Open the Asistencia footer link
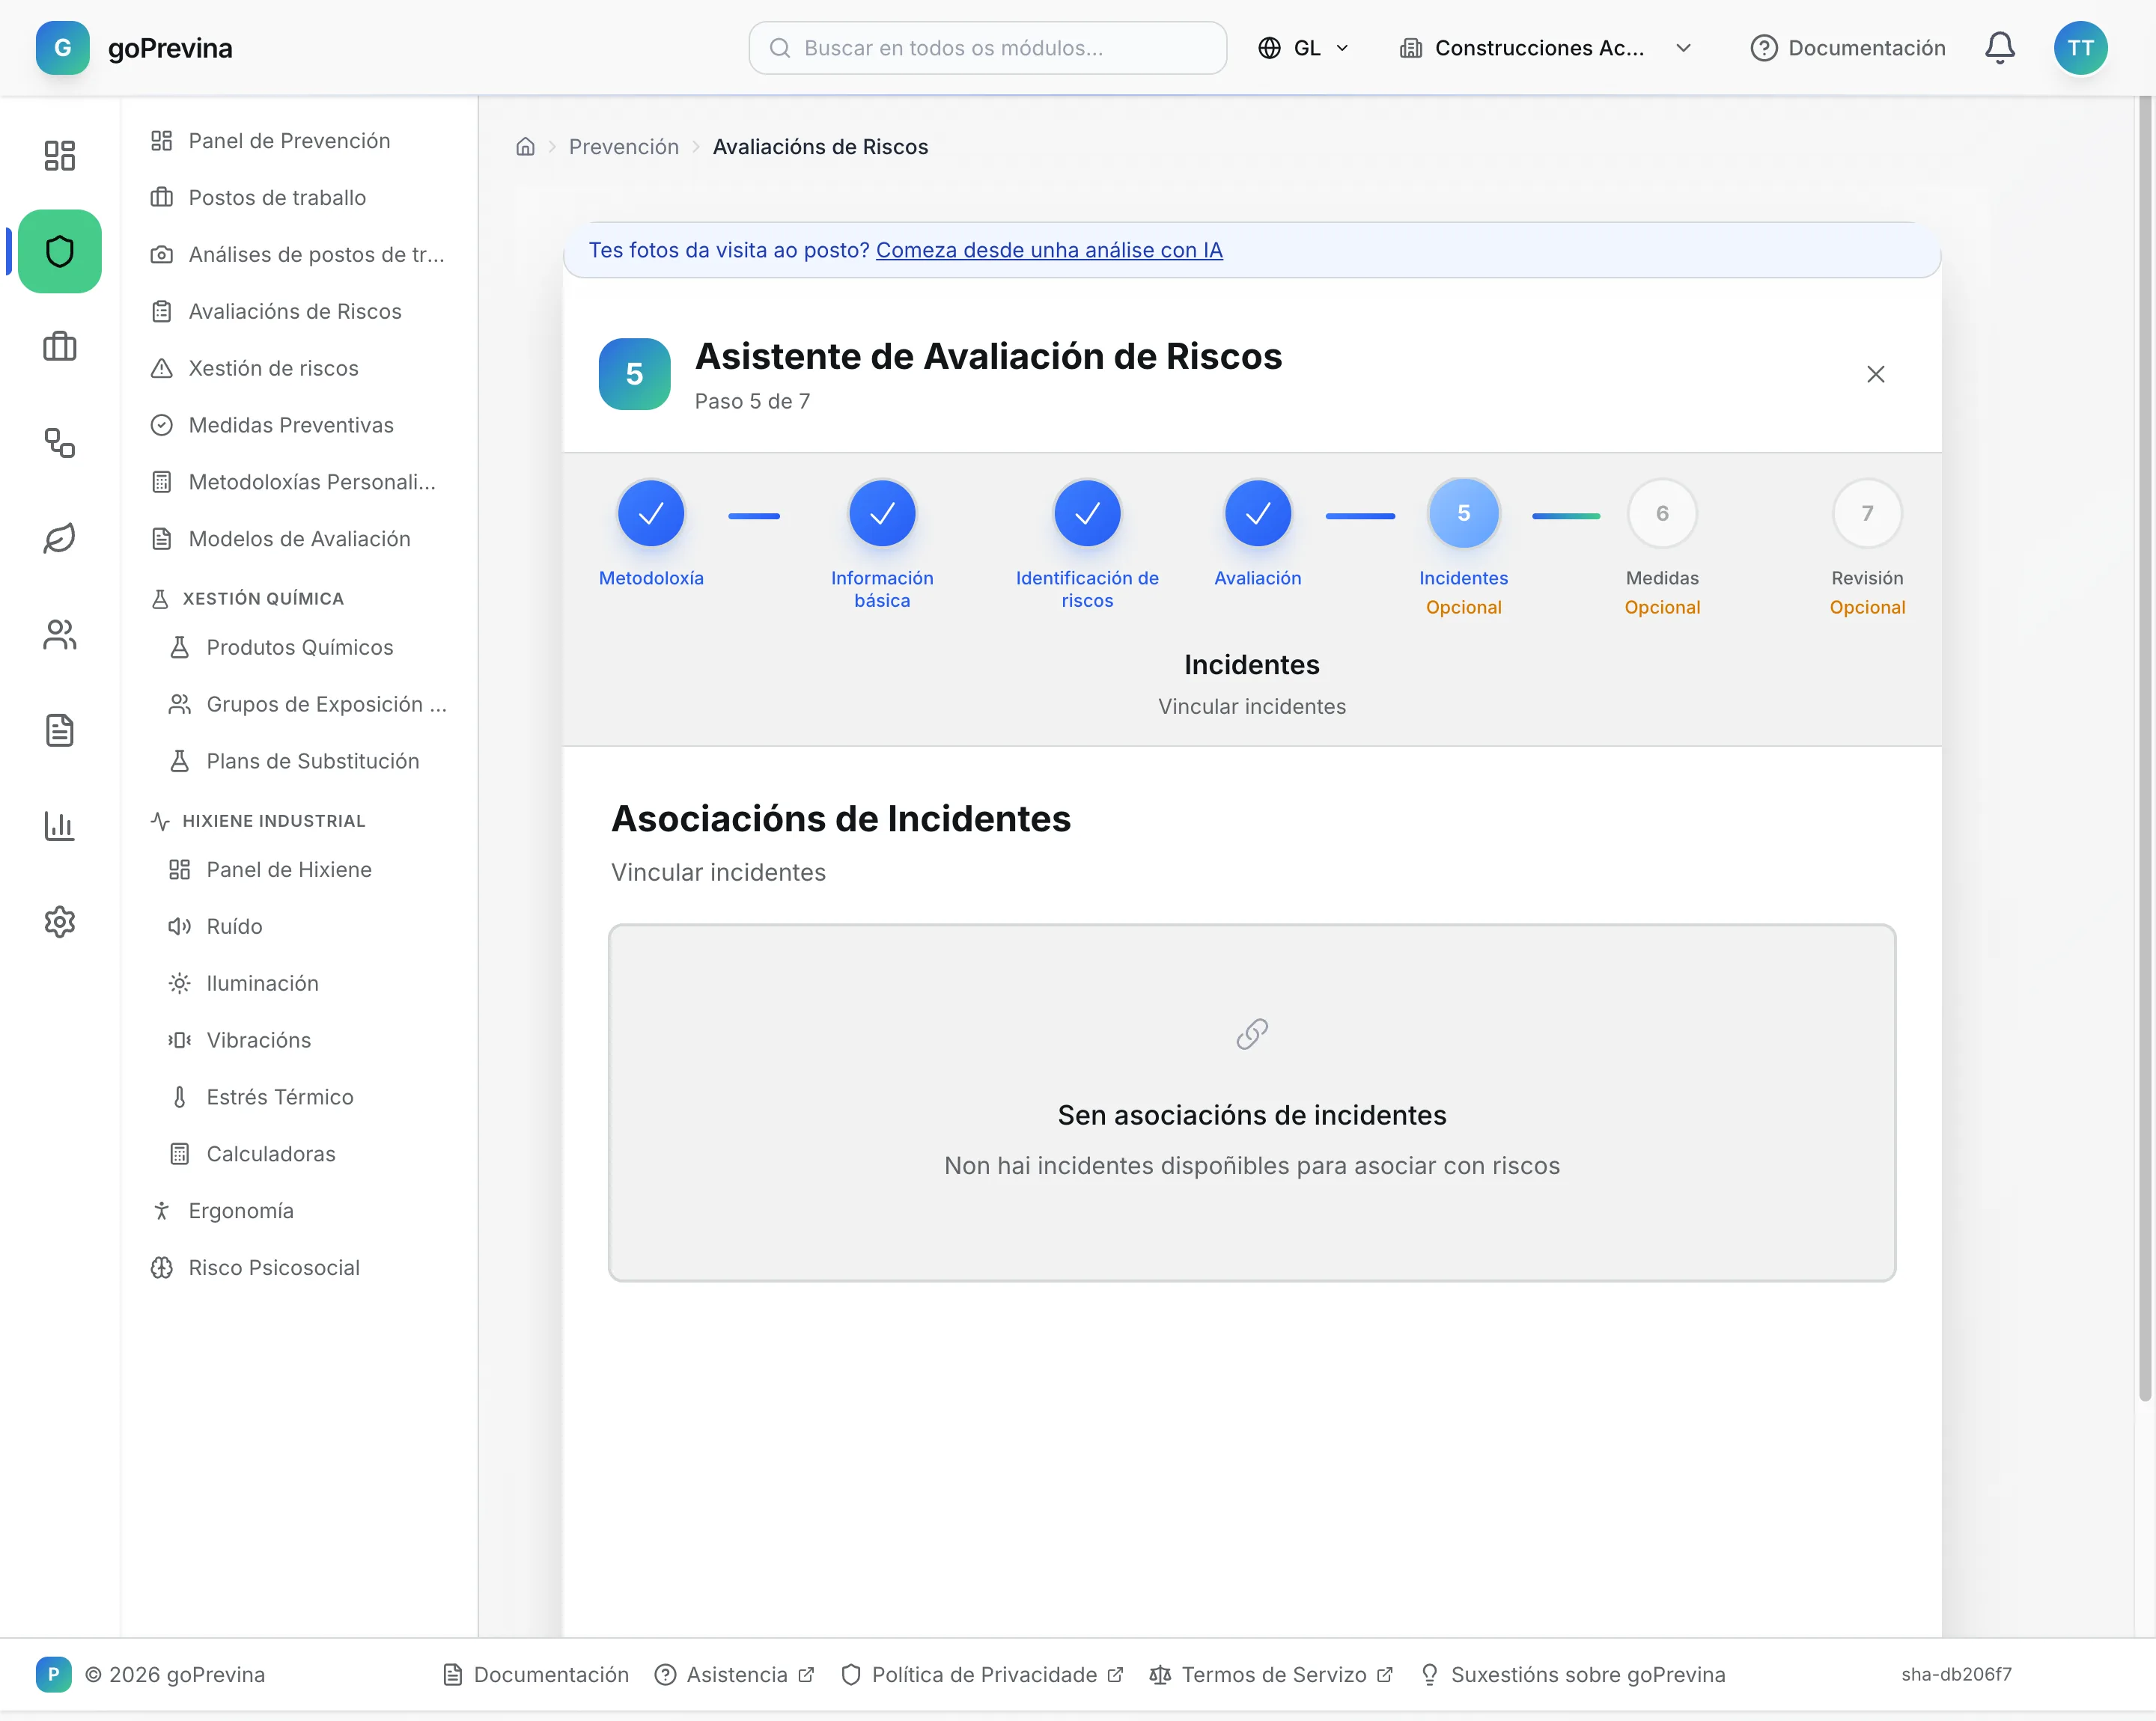Screen dimensions: 2156x1721 735,1675
